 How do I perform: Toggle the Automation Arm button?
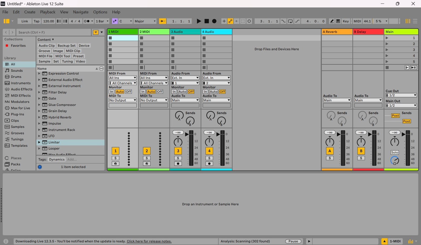coord(230,21)
